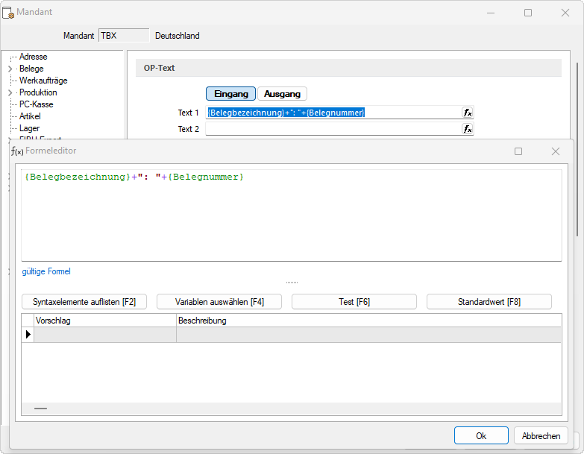The image size is (584, 454).
Task: Switch to Ausgang toggle
Action: coord(283,94)
